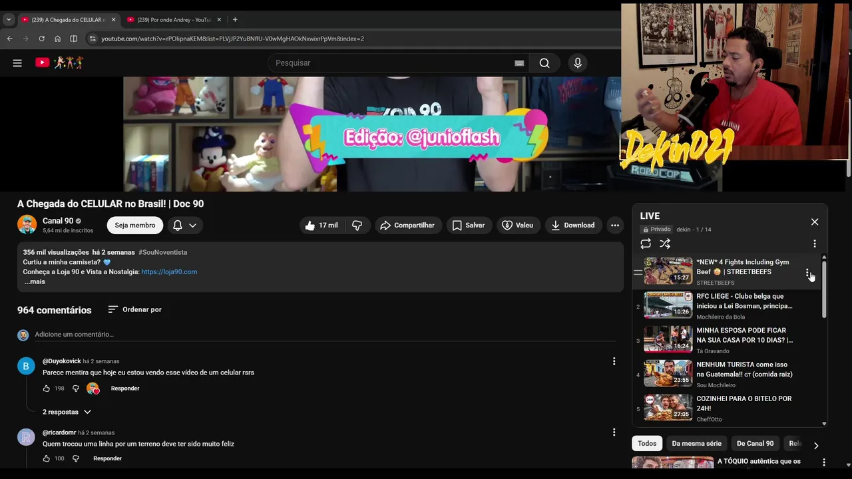Click Seja membro button
852x479 pixels.
(x=135, y=226)
